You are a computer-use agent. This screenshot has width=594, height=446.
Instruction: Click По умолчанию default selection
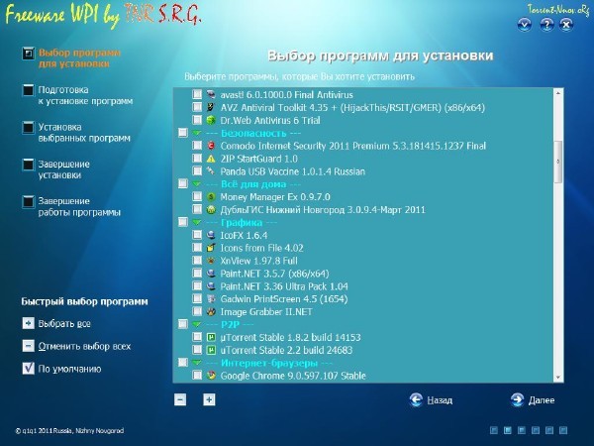(61, 369)
